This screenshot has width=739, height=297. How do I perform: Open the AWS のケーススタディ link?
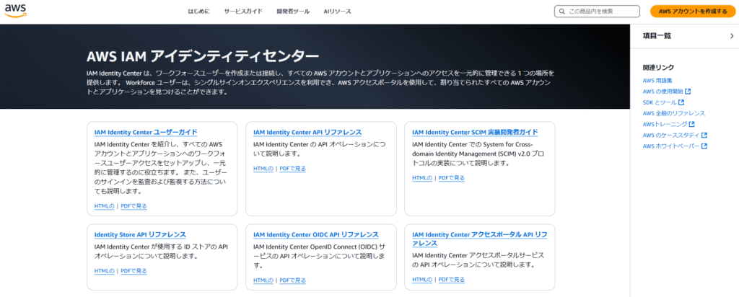[671, 136]
